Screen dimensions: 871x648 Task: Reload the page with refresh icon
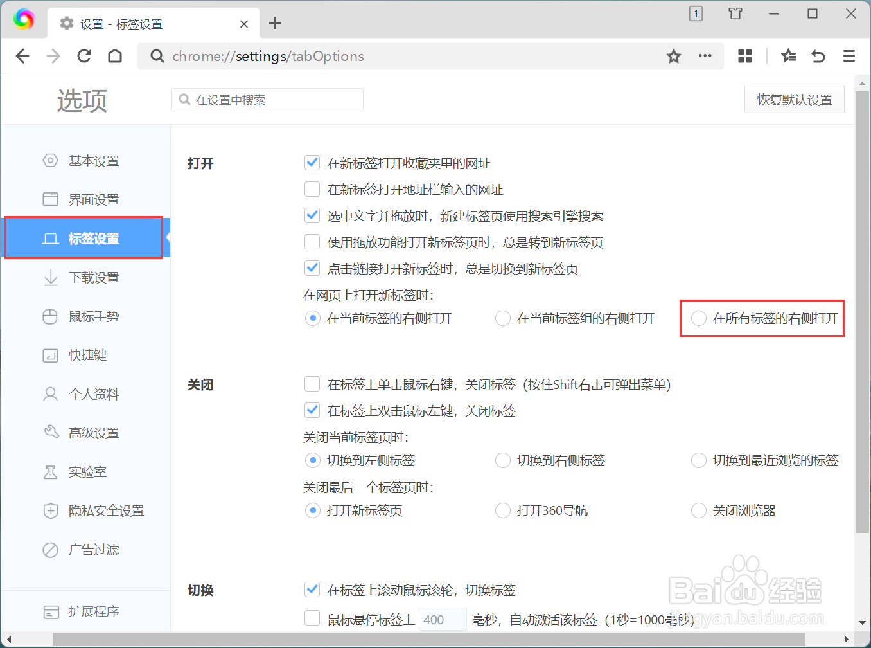tap(84, 57)
